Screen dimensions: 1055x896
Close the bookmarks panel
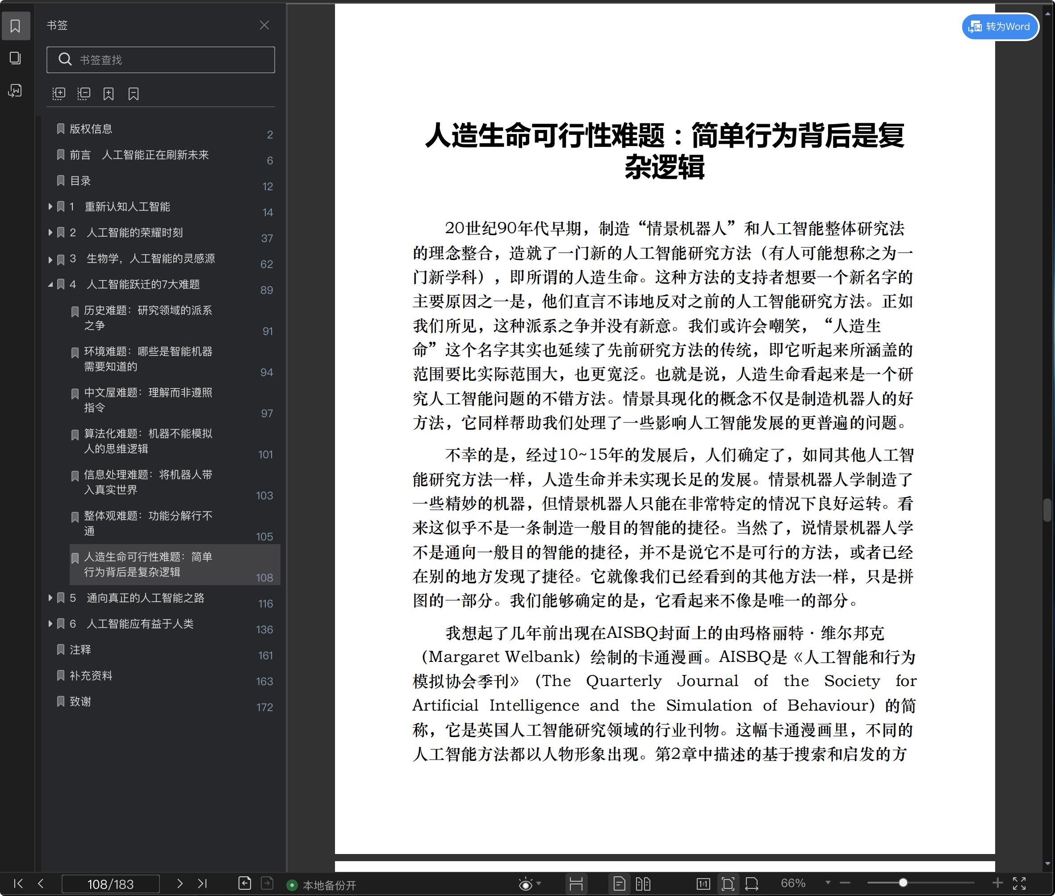pos(264,25)
